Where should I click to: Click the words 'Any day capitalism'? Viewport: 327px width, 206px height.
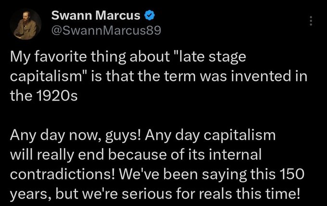[211, 136]
